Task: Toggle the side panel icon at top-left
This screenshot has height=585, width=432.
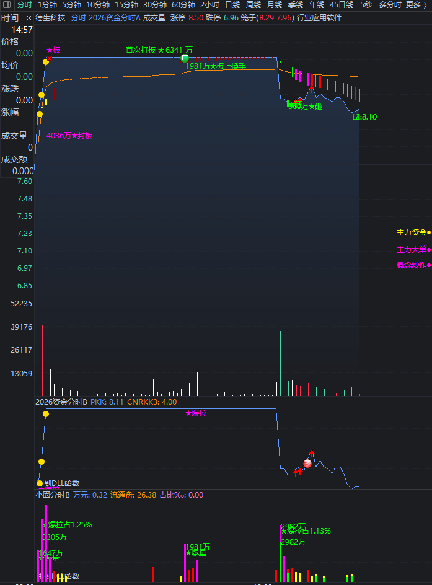Action: (x=7, y=5)
